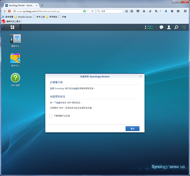
Task: Open the 網路中心 Network Center desktop icon
Action: (15, 41)
